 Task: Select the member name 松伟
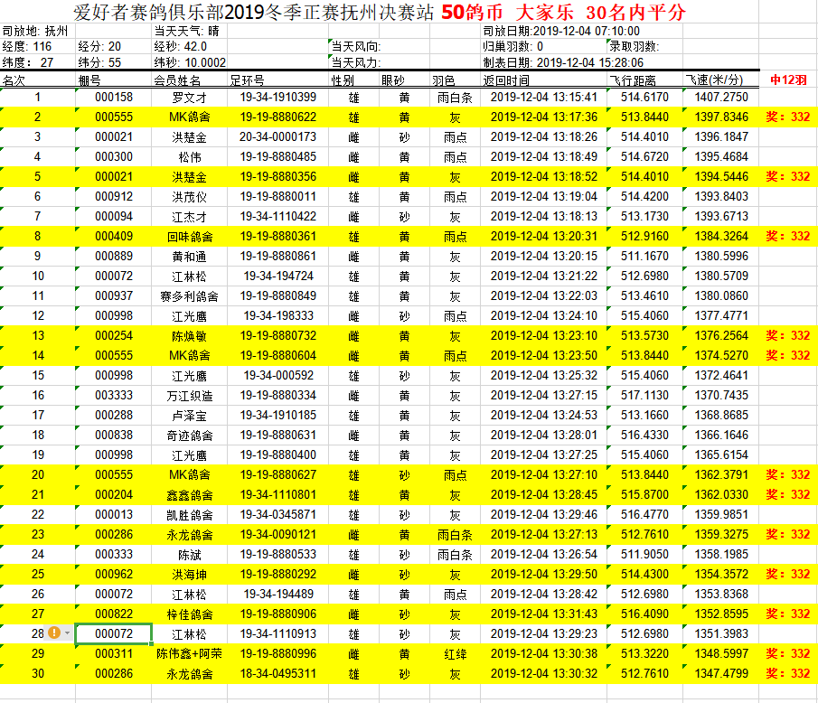point(190,157)
